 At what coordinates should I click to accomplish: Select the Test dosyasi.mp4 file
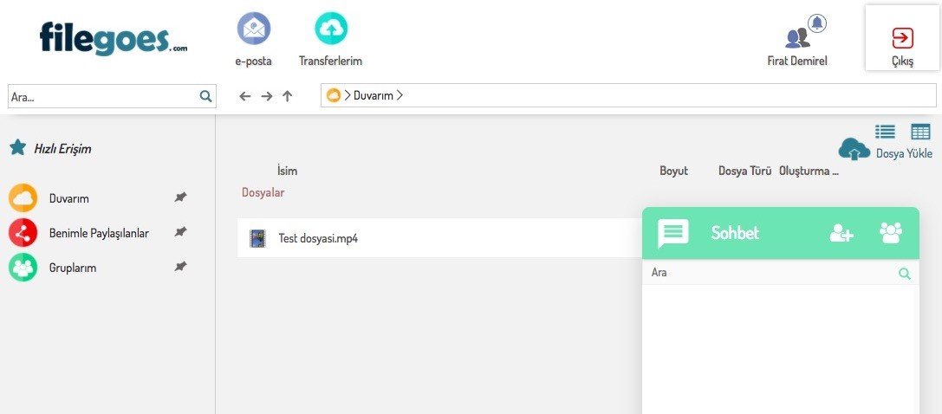click(317, 238)
